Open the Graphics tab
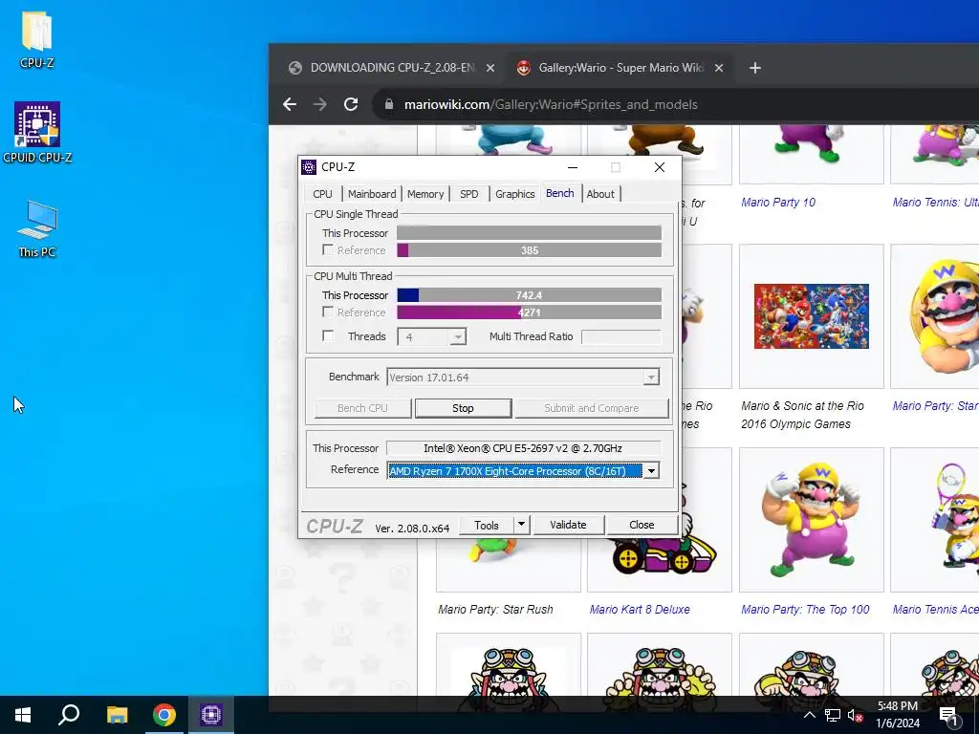979x734 pixels. [x=515, y=194]
